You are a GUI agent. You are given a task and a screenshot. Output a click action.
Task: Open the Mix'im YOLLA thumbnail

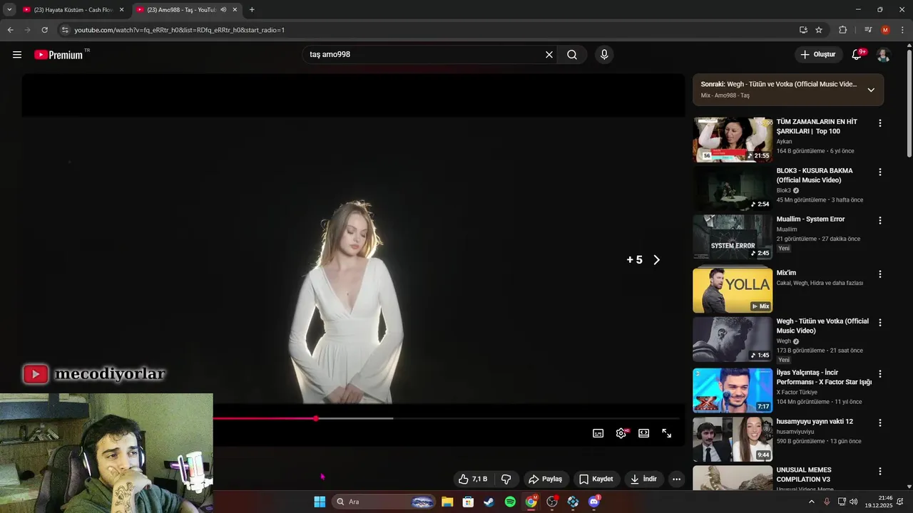coord(733,290)
